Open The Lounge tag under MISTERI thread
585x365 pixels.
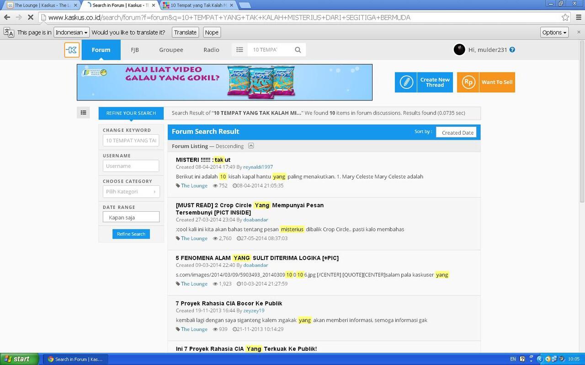pyautogui.click(x=194, y=186)
